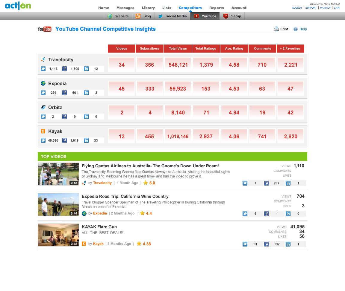The image size is (345, 291).
Task: Open the CRM link
Action: click(337, 8)
